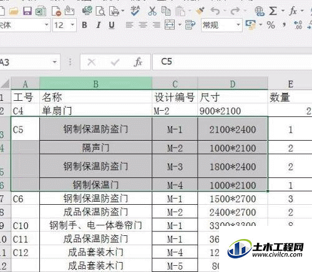Open the font name dropdown
Screen dimensions: 312x272
click(x=47, y=25)
